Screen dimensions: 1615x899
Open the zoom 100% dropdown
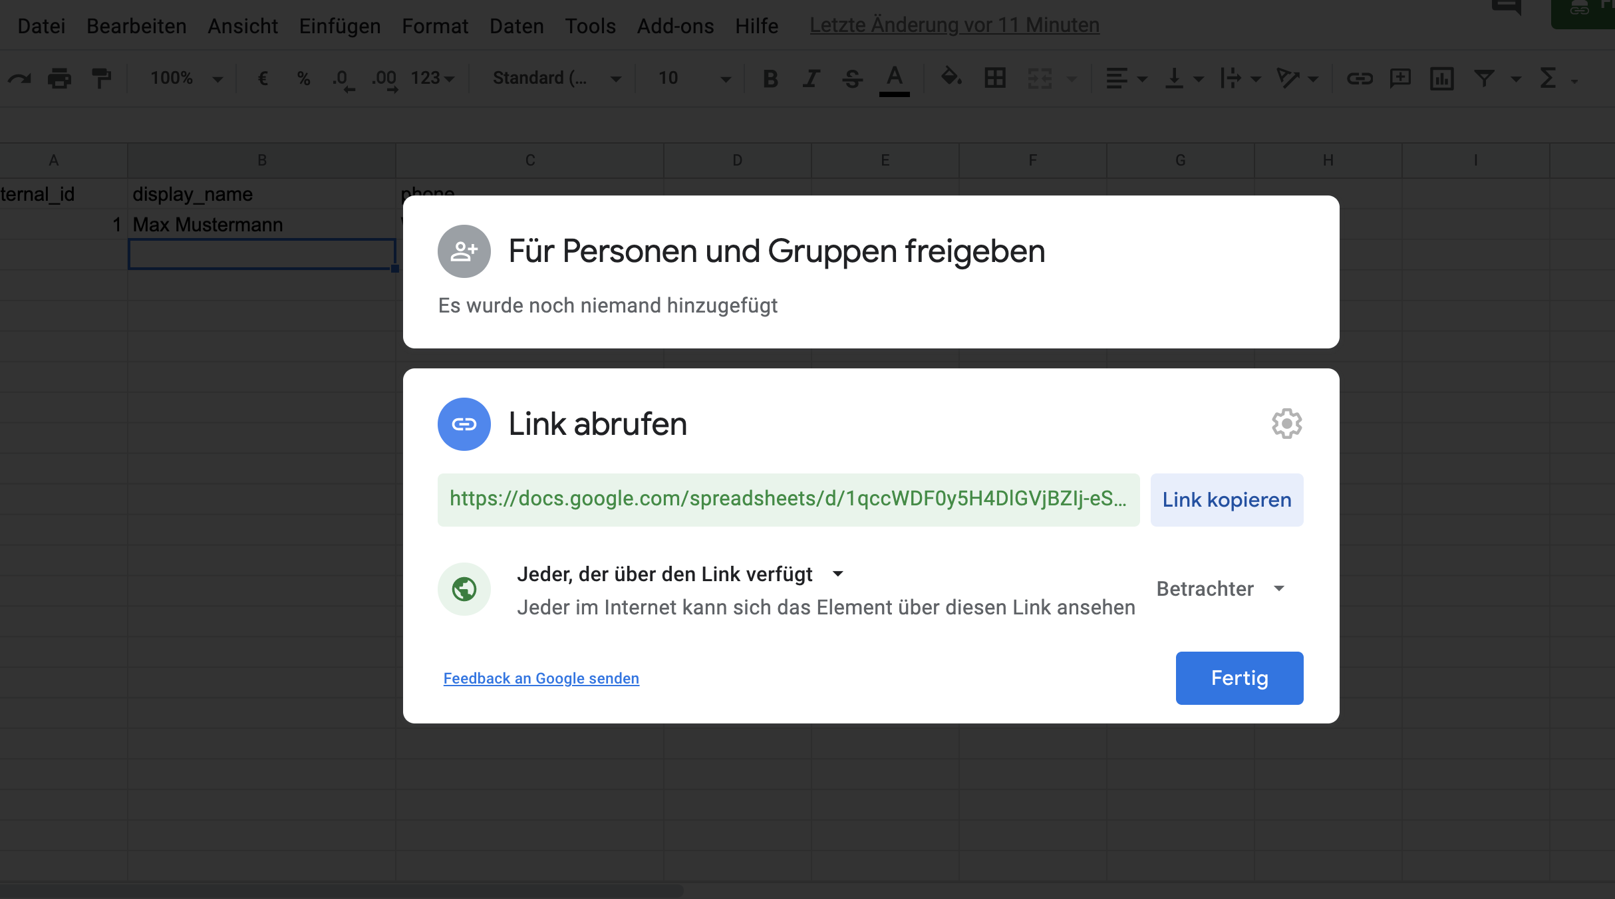click(x=186, y=78)
